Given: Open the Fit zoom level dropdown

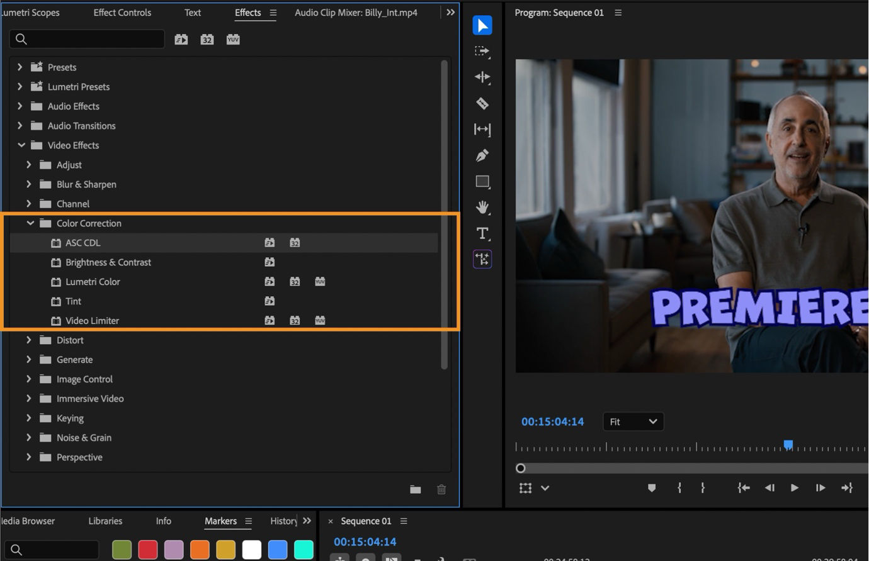Looking at the screenshot, I should click(x=633, y=421).
